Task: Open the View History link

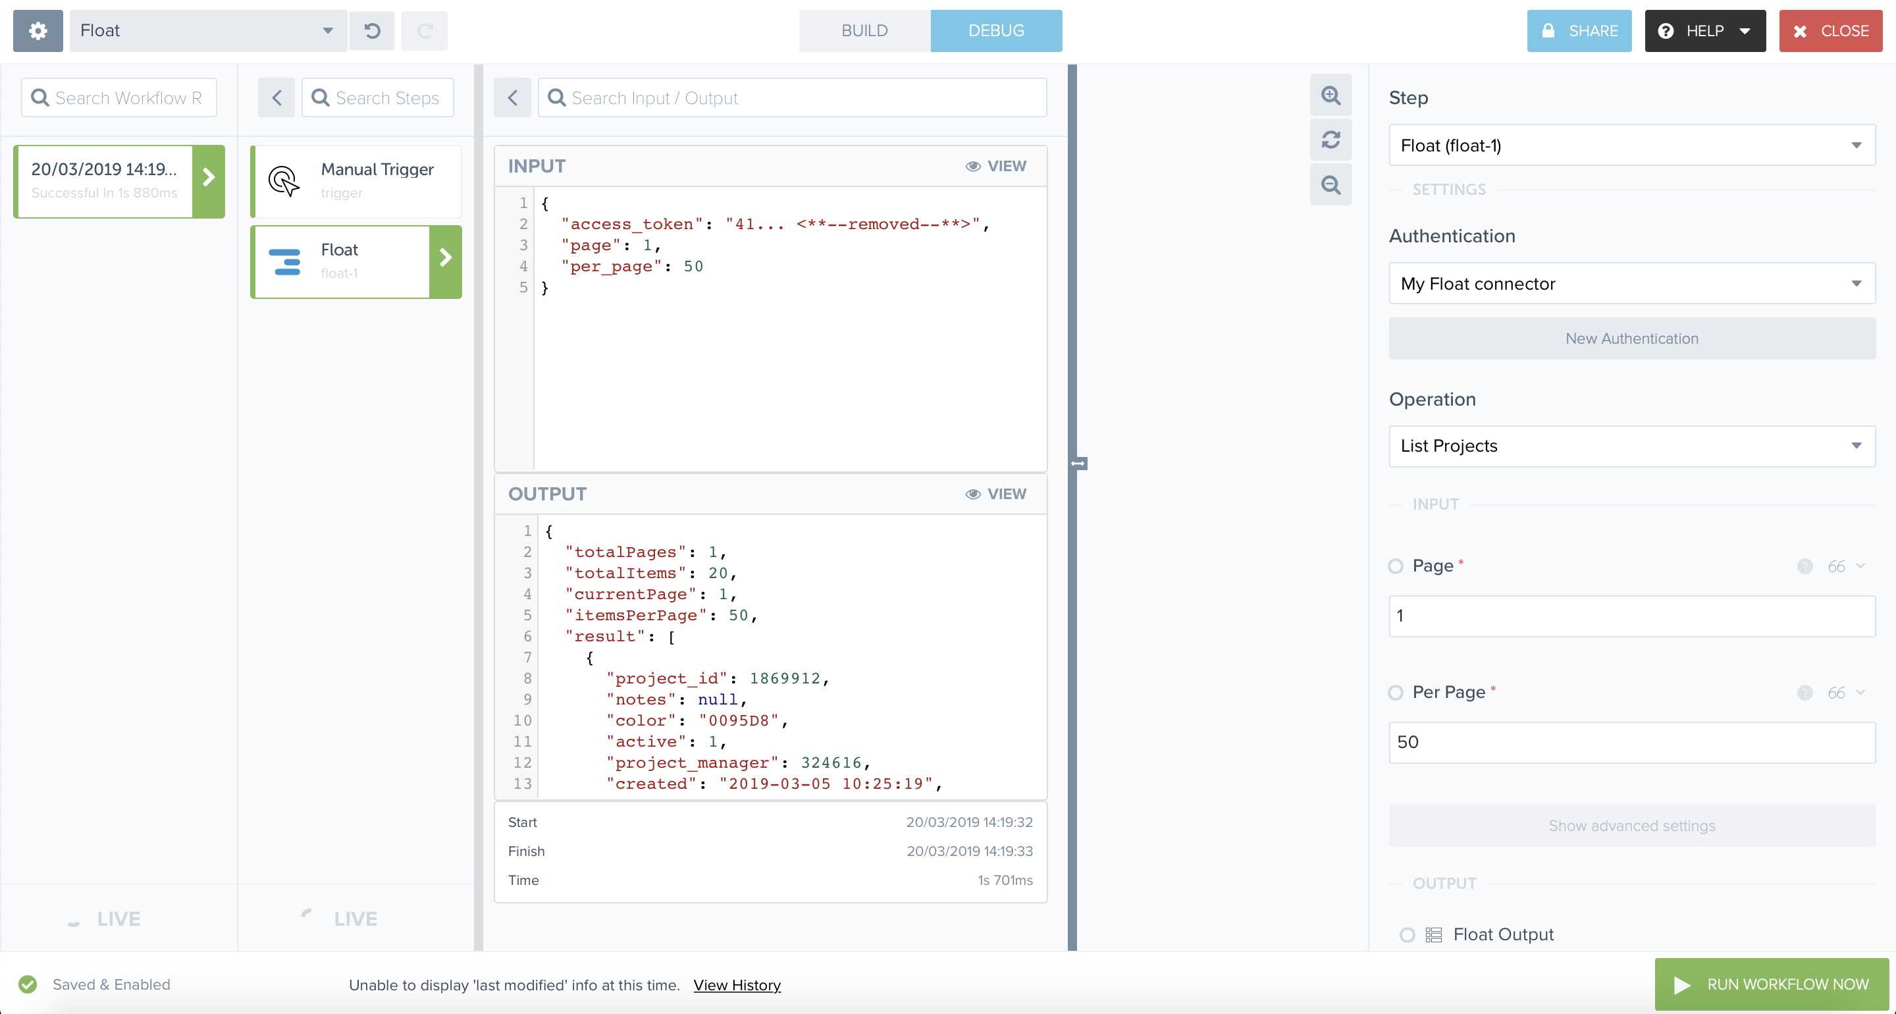Action: click(737, 985)
